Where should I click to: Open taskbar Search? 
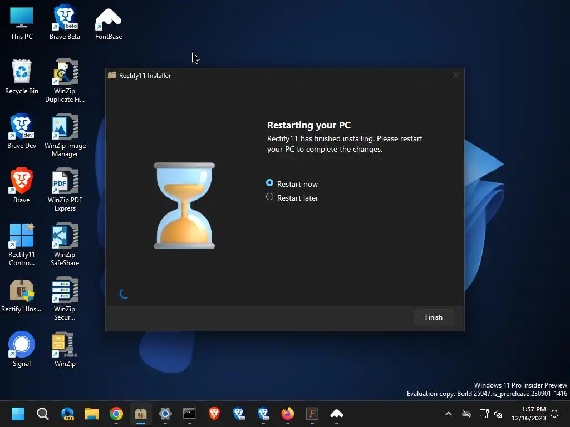42,414
